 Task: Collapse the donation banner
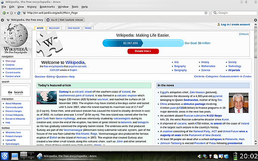tap(244, 34)
